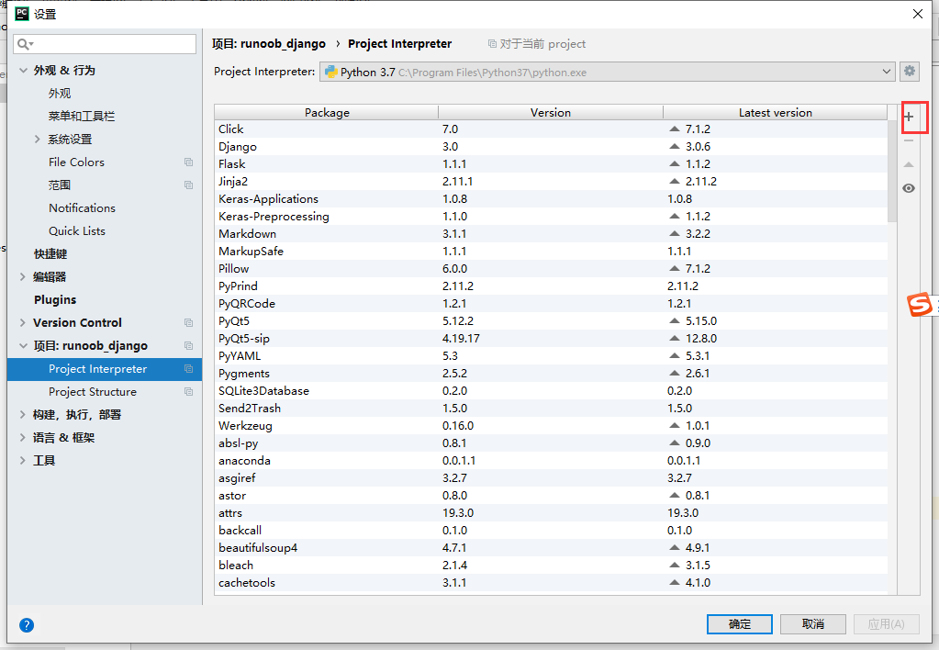Sort by Version column header
Image resolution: width=939 pixels, height=650 pixels.
(x=551, y=113)
